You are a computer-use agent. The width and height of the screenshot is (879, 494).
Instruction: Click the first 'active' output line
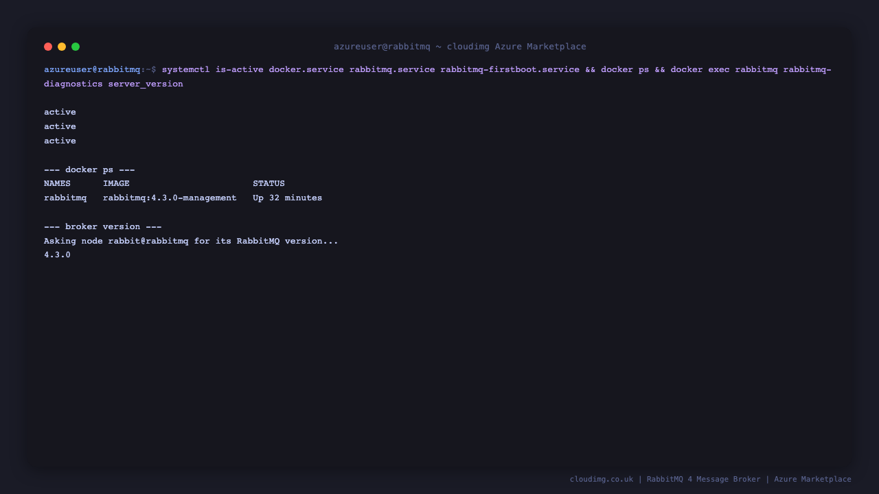60,112
